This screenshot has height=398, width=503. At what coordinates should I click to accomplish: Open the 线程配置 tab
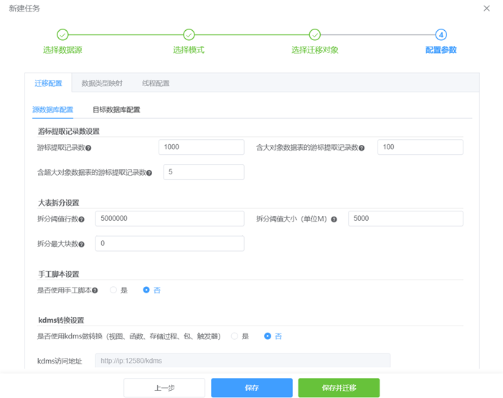(x=156, y=83)
